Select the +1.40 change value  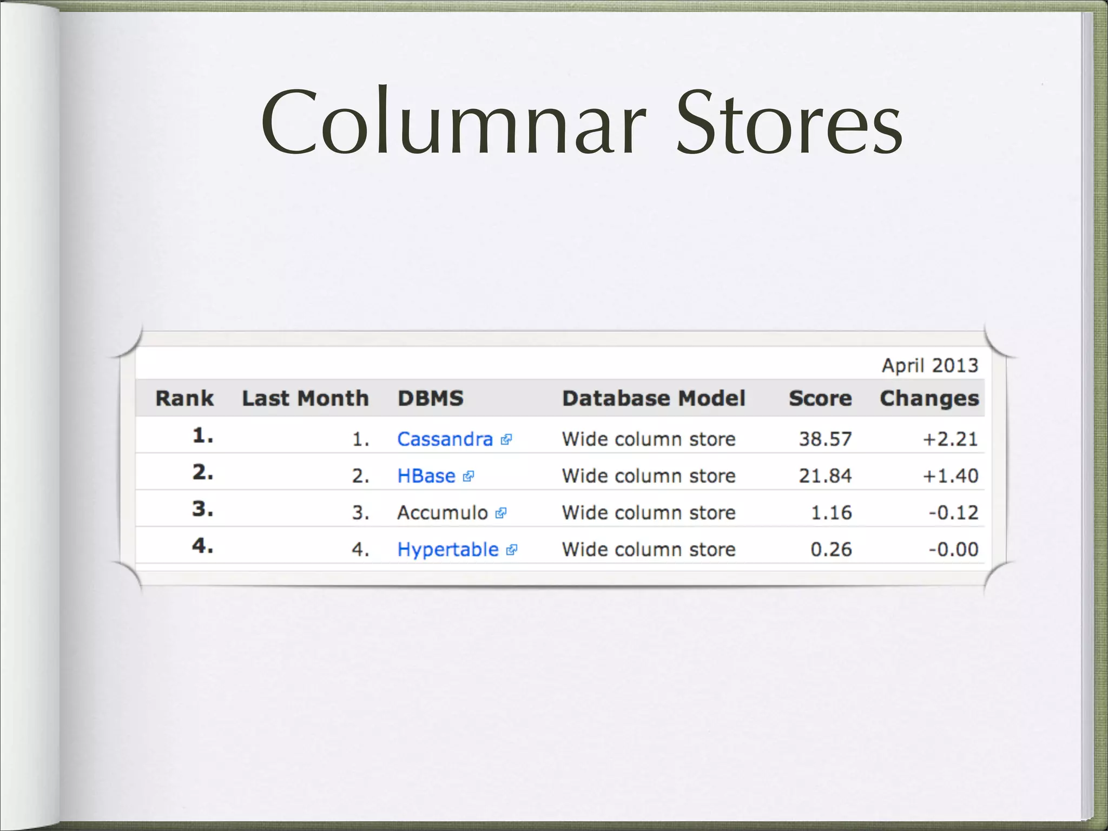pyautogui.click(x=951, y=476)
